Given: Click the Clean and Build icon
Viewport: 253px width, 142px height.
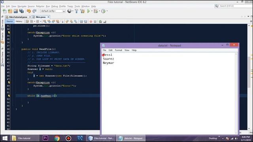Looking at the screenshot, I should (83, 11).
